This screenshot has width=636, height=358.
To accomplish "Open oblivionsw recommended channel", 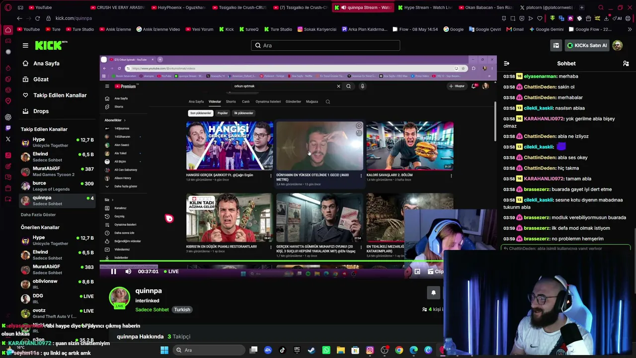I will pyautogui.click(x=57, y=284).
